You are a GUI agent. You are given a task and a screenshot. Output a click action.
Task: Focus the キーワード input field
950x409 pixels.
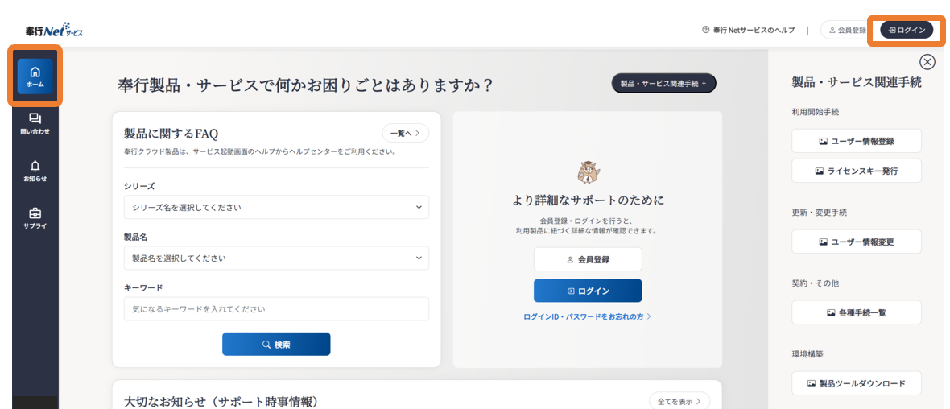click(276, 309)
